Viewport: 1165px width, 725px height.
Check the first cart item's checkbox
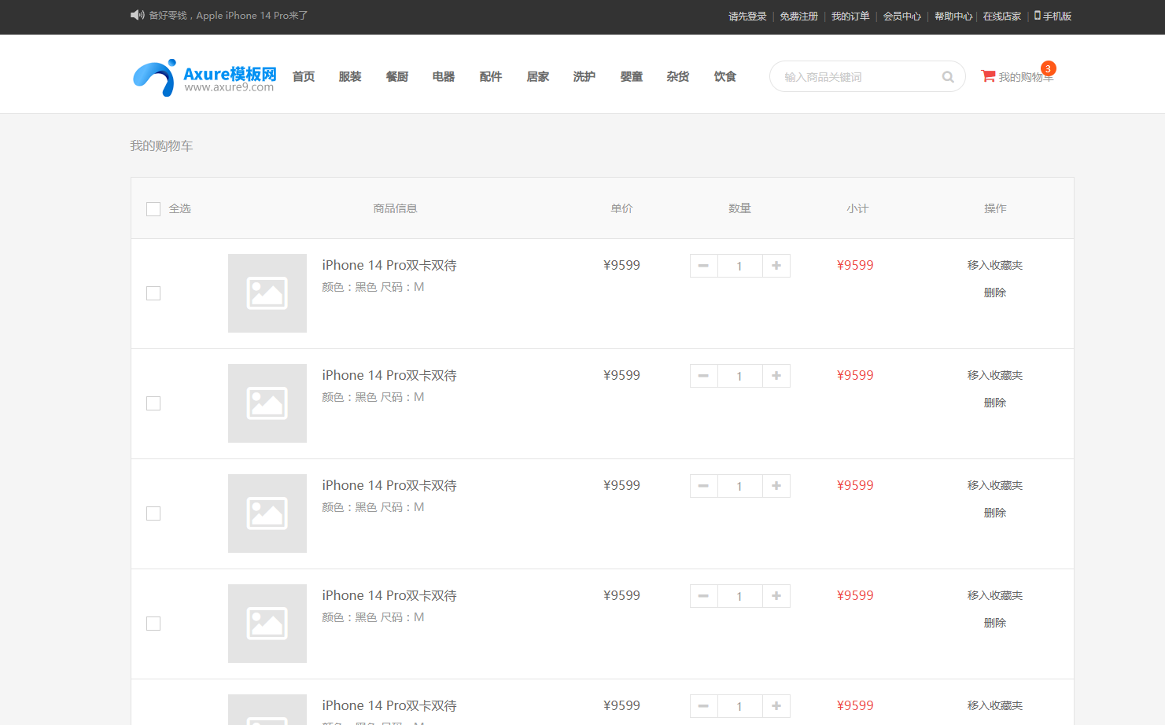point(153,293)
